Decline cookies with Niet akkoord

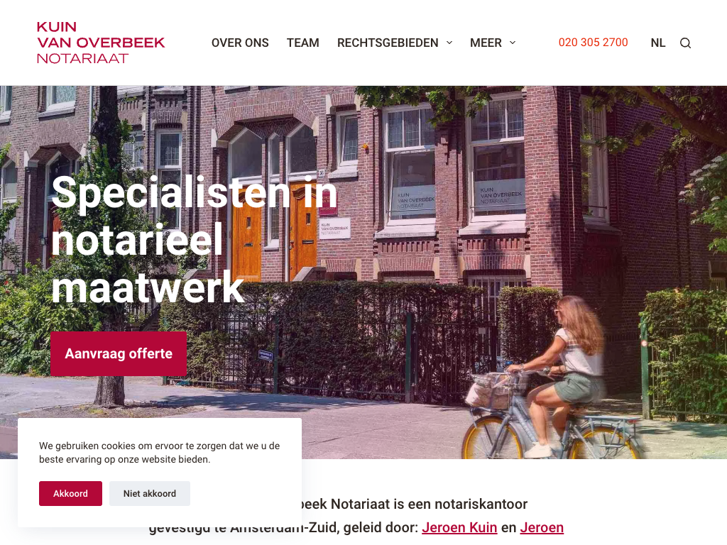click(150, 494)
